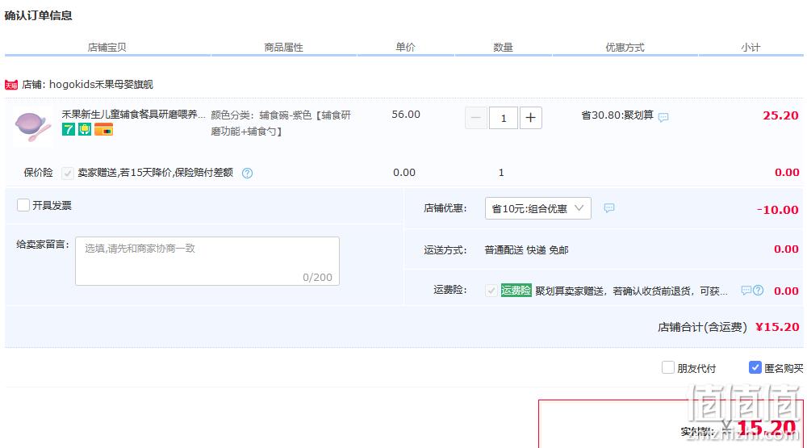Click the orange credit card badge icon

coord(103,129)
